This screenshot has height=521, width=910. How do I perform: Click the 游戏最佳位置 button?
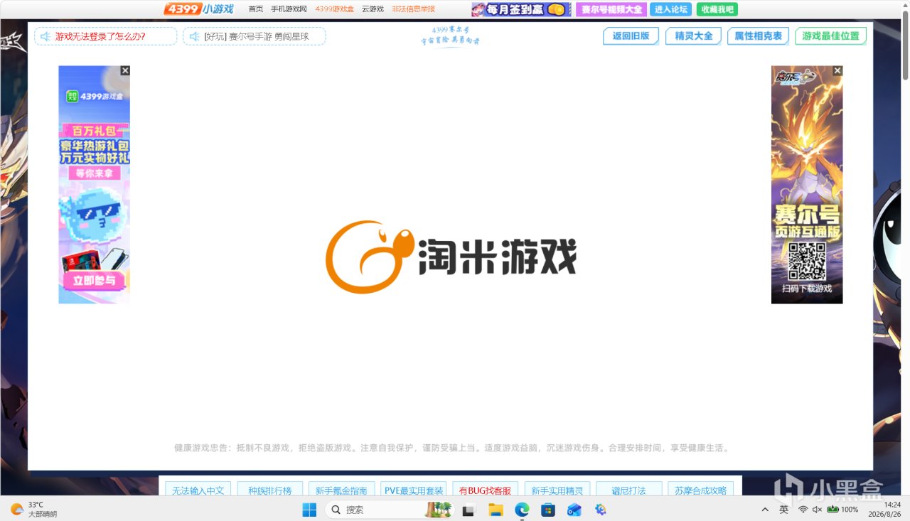click(x=830, y=36)
